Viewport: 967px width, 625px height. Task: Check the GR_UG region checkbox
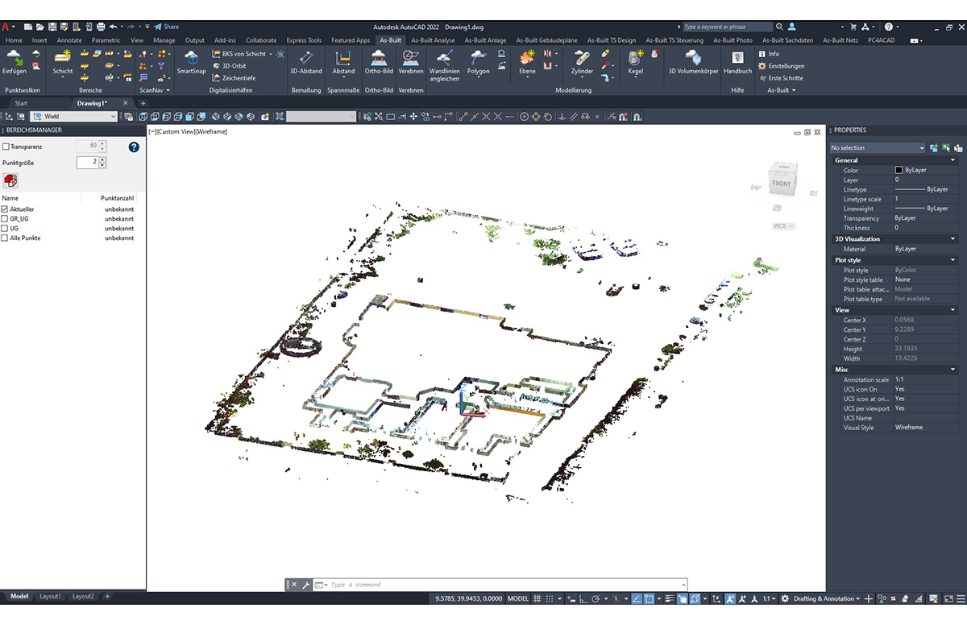tap(6, 218)
